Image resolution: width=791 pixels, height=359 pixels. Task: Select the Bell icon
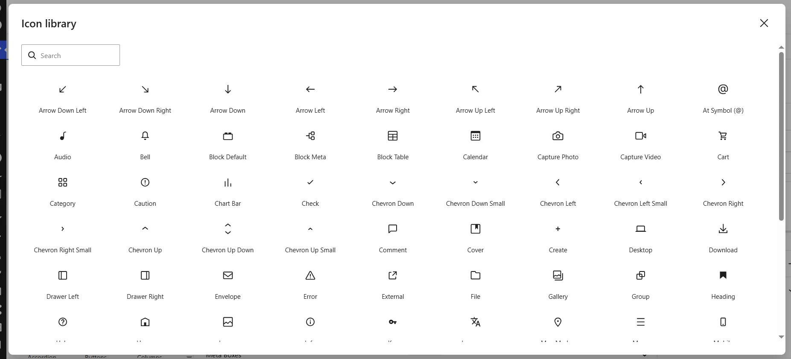coord(145,136)
